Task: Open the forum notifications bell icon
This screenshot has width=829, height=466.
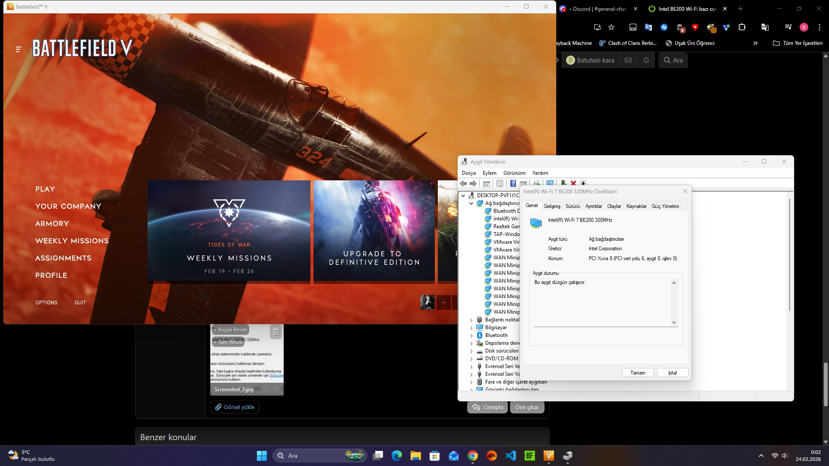Action: point(646,60)
